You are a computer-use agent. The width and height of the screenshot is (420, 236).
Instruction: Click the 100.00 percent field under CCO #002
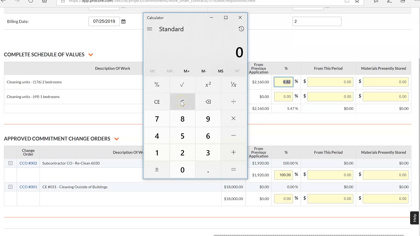283,175
